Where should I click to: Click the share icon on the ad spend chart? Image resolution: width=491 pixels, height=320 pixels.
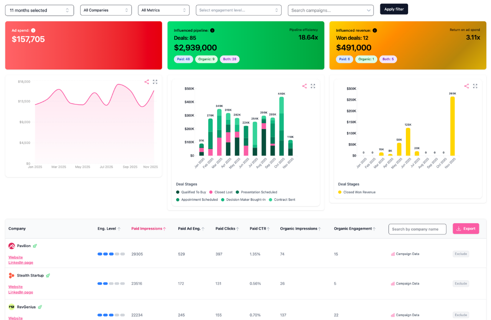click(x=146, y=82)
